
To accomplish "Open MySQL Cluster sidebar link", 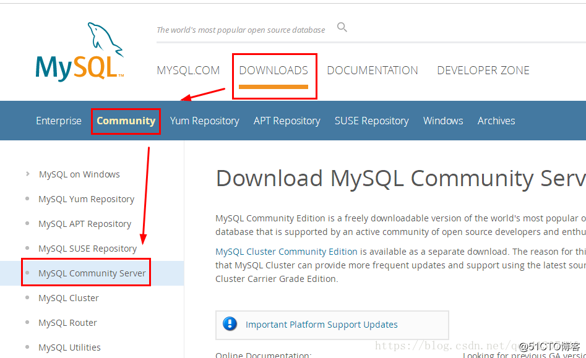I will pos(69,298).
